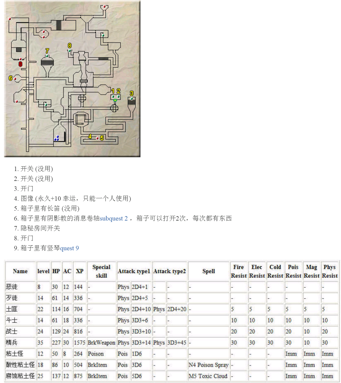This screenshot has width=341, height=383.
Task: Click the Special skill column header
Action: 101,271
